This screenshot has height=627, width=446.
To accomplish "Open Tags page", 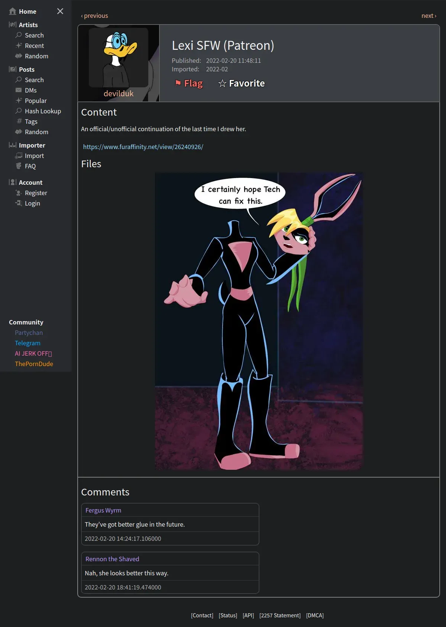I will coord(31,122).
